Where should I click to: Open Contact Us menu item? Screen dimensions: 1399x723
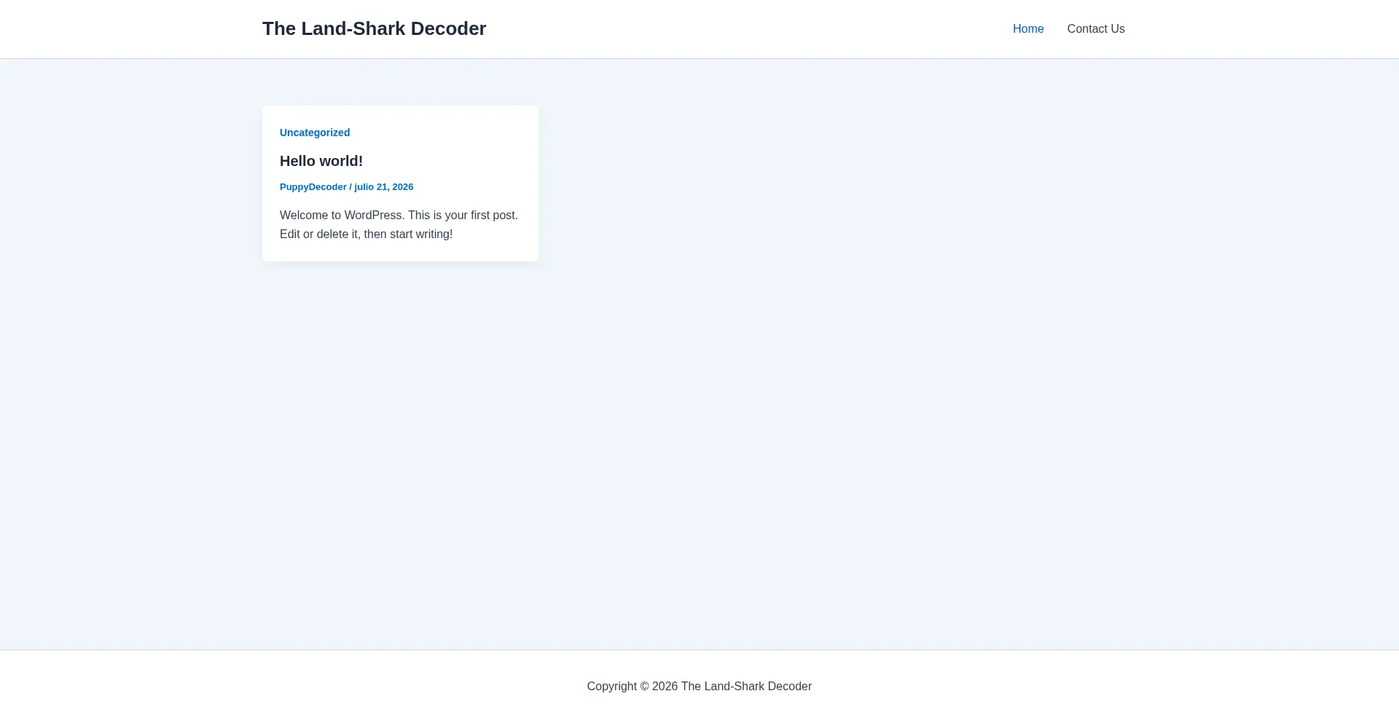1096,29
